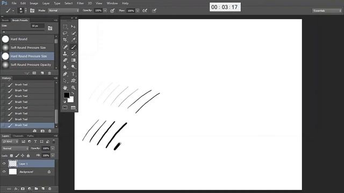
Task: Select the Crop tool
Action: tap(65, 40)
